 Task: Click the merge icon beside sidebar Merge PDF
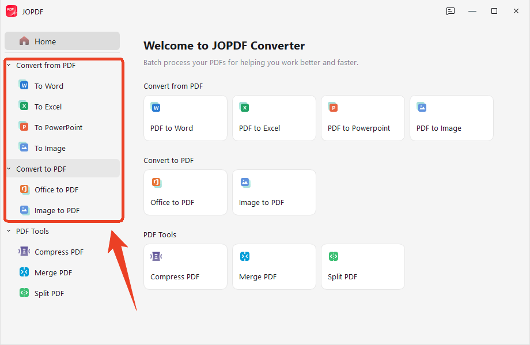point(24,272)
